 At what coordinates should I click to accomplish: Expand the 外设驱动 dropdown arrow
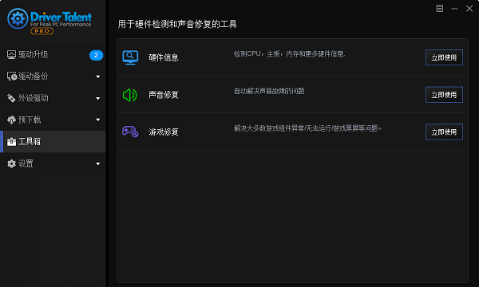point(97,99)
